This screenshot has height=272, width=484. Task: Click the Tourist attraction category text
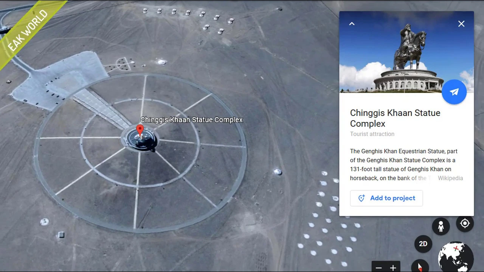coord(372,134)
